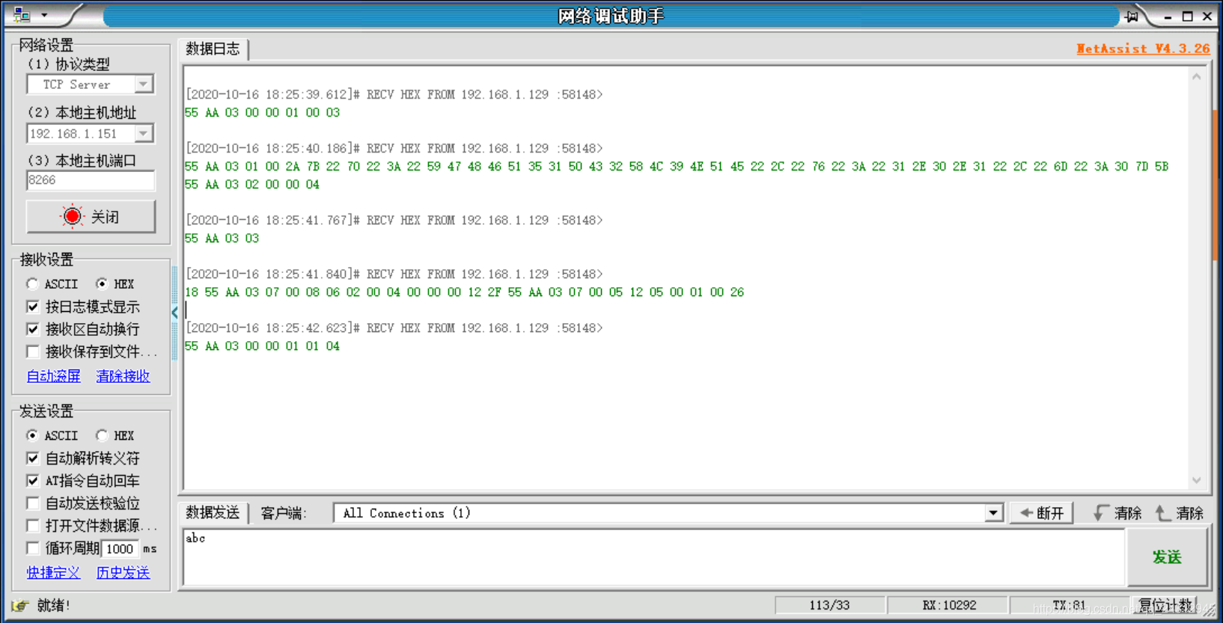The image size is (1223, 623).
Task: Click log header timestamped 18:25:42.623
Action: 394,328
